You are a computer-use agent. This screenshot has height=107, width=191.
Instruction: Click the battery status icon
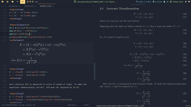164,2
